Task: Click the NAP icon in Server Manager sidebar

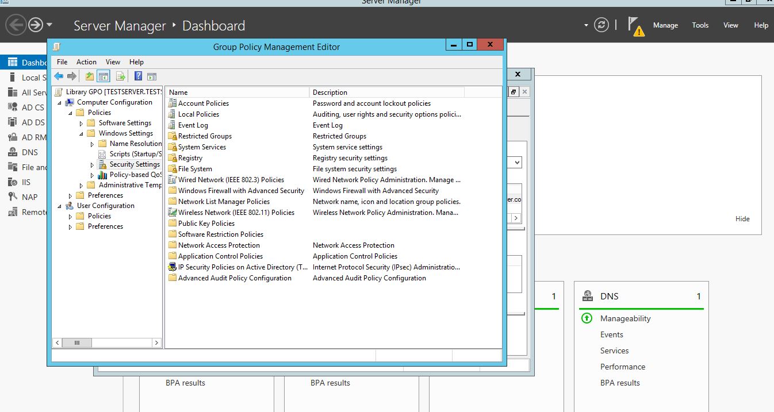Action: point(13,197)
